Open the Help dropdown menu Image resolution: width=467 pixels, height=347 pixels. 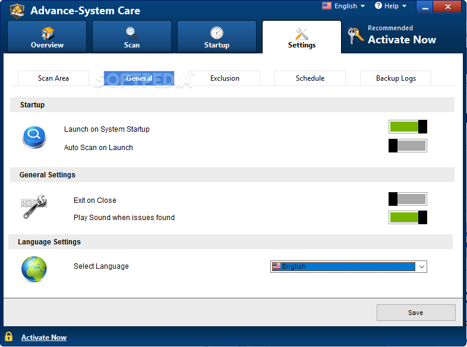click(390, 6)
